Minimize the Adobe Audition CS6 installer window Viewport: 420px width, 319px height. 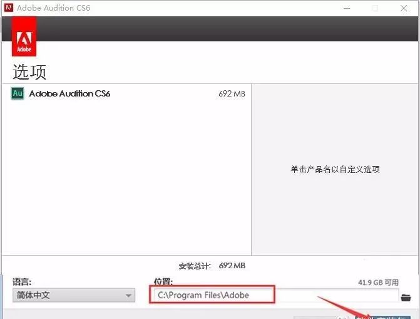[x=347, y=8]
